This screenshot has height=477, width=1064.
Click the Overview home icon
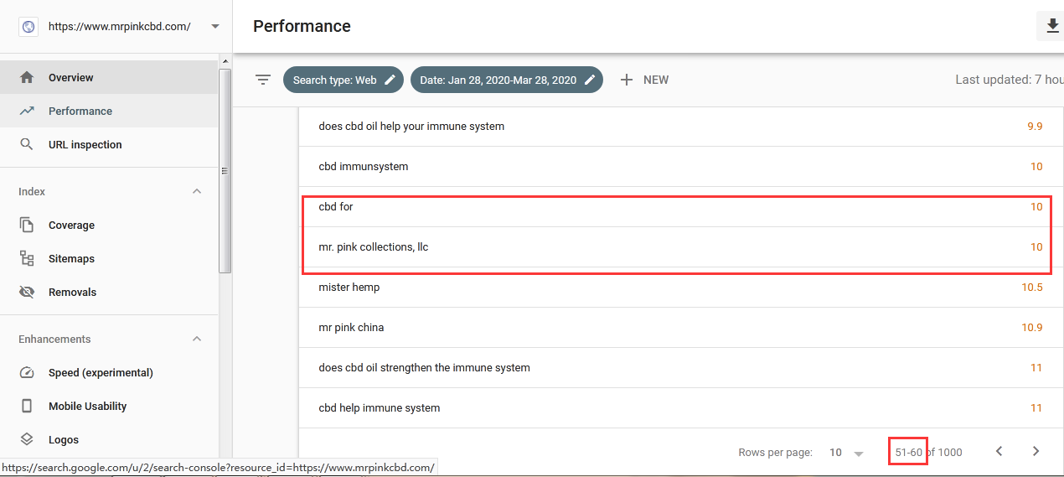(x=27, y=77)
